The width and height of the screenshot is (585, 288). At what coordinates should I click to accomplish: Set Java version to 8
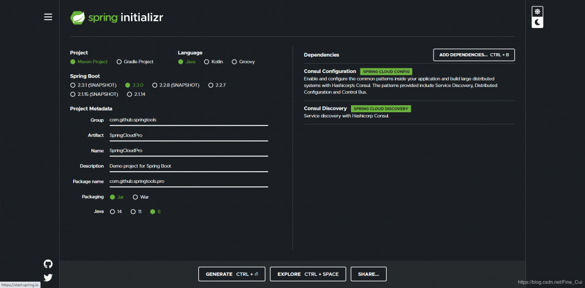point(155,212)
